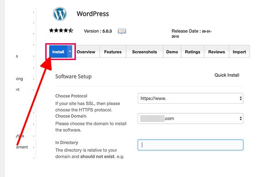View the Ratings tab

(192, 52)
